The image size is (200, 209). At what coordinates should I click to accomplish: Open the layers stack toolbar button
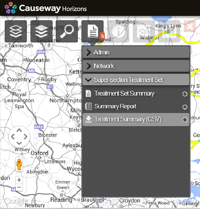point(16,31)
